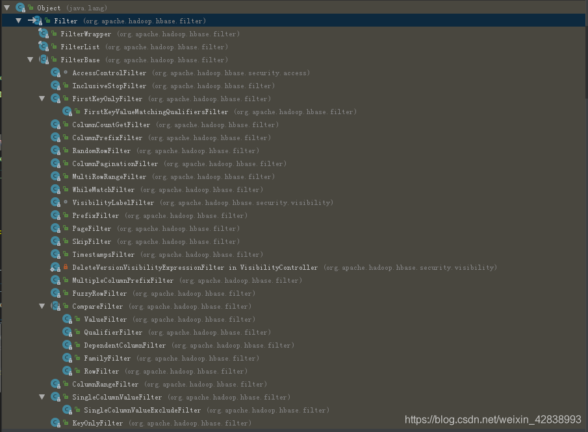Viewport: 588px width, 432px height.
Task: Click the FirstKeyOnlyFilter class icon
Action: 55,99
